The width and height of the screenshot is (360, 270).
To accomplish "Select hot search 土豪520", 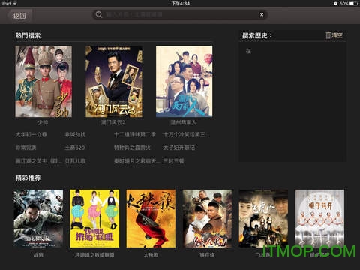I will pos(74,148).
